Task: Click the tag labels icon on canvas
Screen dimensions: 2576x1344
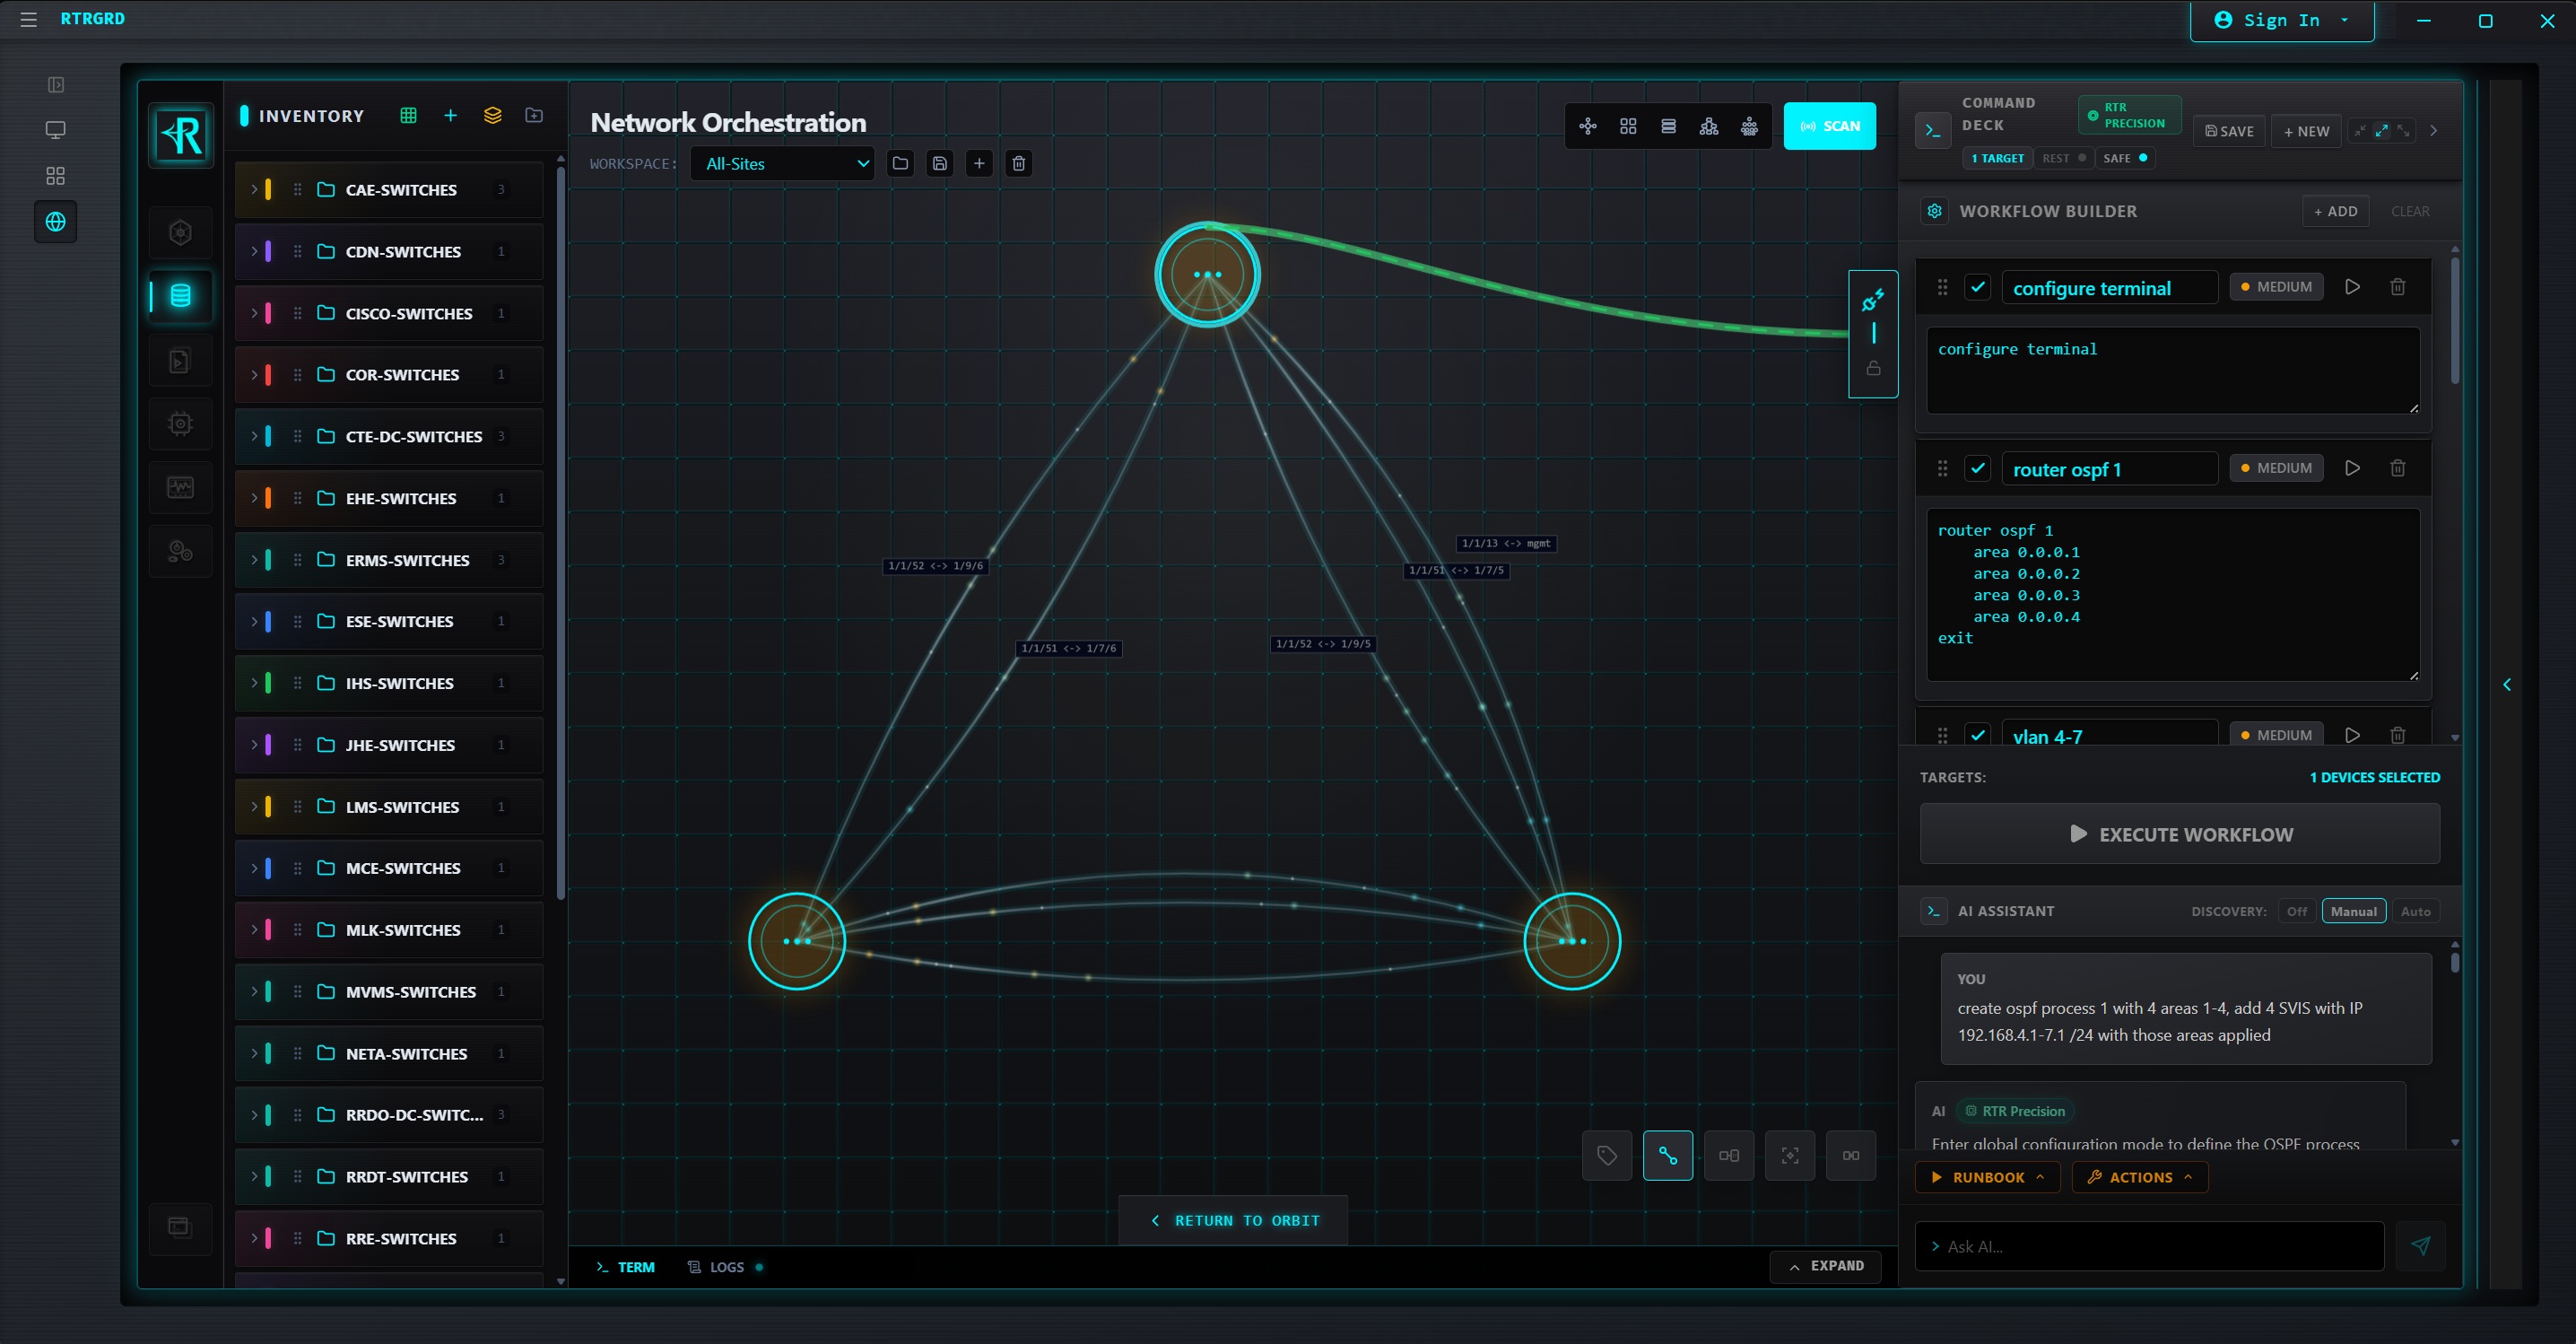Action: (1606, 1156)
